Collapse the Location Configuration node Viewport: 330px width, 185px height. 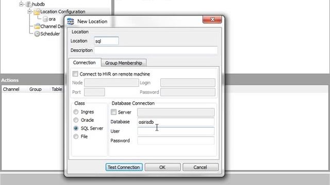tap(29, 11)
